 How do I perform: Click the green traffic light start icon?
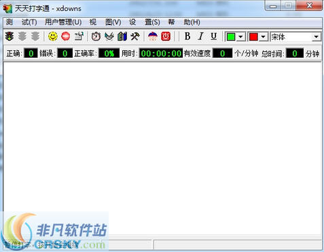click(10, 37)
